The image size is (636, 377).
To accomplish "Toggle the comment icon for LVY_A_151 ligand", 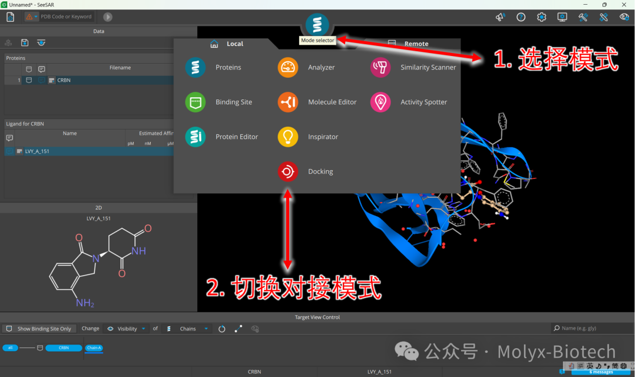I will click(x=9, y=151).
